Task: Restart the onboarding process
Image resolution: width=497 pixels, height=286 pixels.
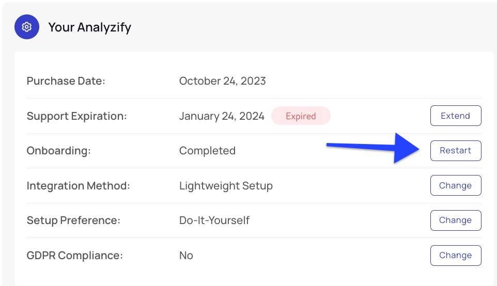Action: point(456,150)
